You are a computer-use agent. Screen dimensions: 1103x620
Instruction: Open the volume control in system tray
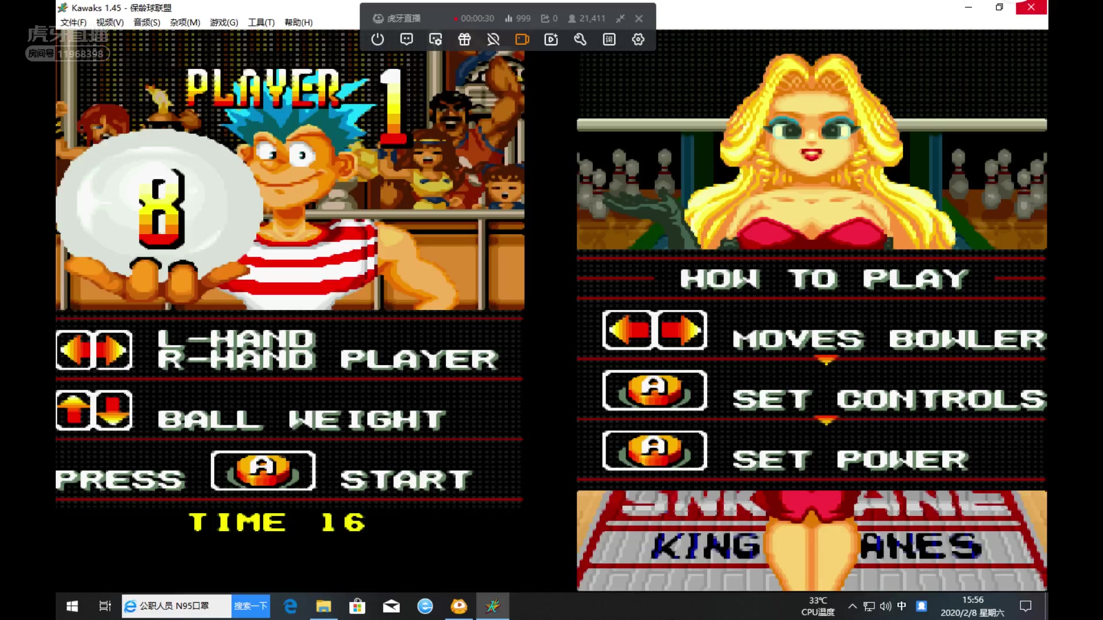pos(885,606)
